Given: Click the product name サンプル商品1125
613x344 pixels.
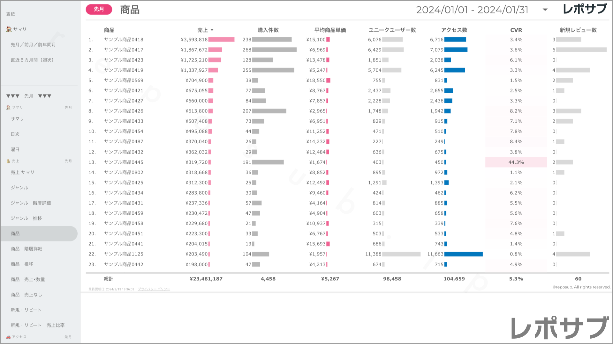Looking at the screenshot, I should pyautogui.click(x=124, y=254).
